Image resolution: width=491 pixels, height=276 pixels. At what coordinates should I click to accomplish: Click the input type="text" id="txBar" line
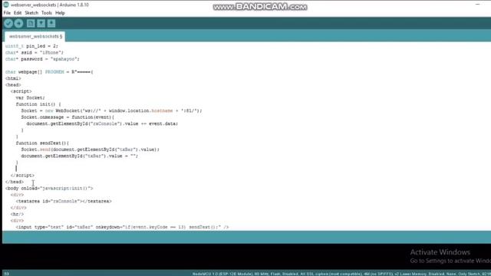click(x=123, y=227)
